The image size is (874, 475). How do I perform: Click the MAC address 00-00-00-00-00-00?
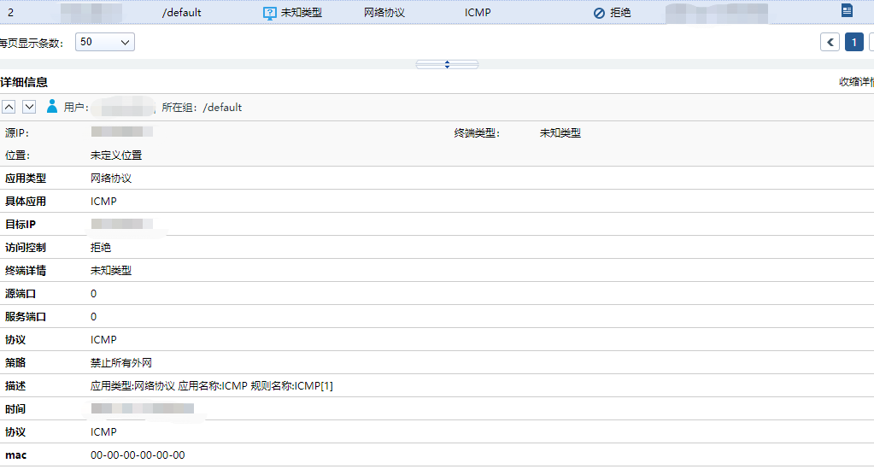[x=138, y=455]
